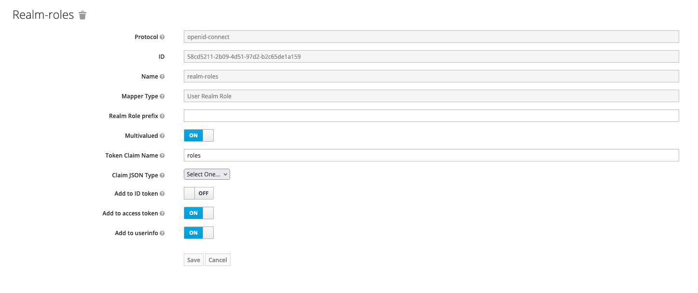Viewport: 698px width, 293px height.
Task: Click help icon beside Add to access token
Action: tap(162, 213)
